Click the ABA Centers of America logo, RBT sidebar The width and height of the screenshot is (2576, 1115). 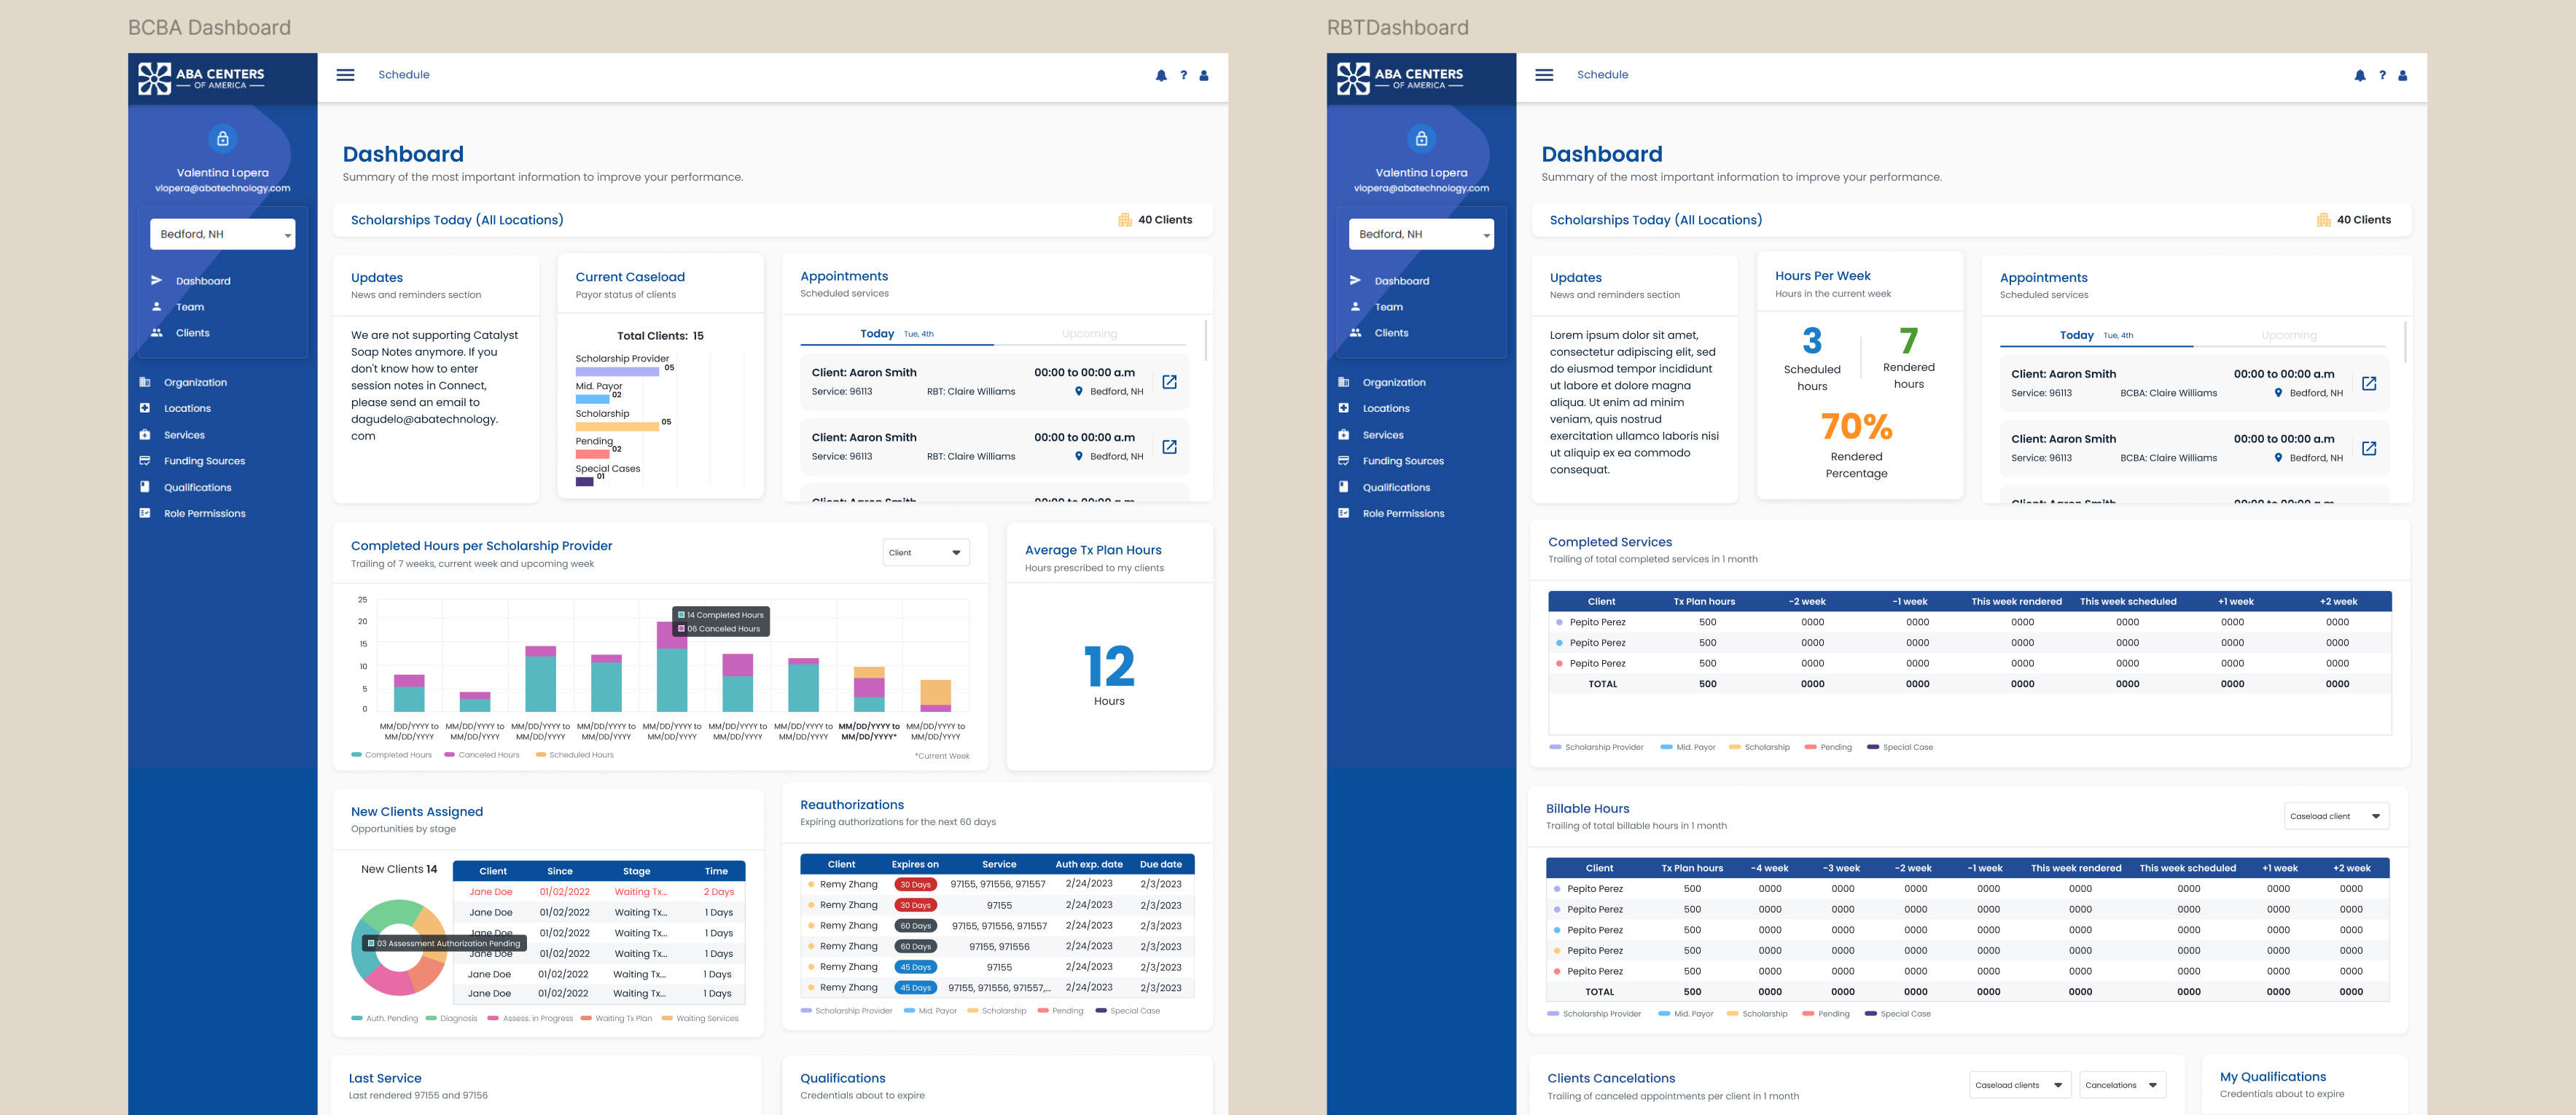pos(1400,78)
